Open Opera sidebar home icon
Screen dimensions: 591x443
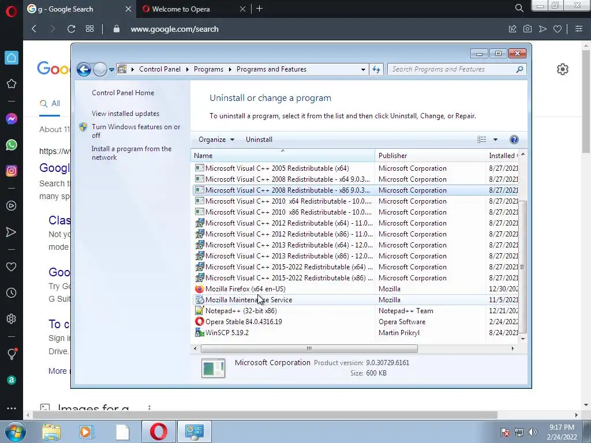point(12,58)
